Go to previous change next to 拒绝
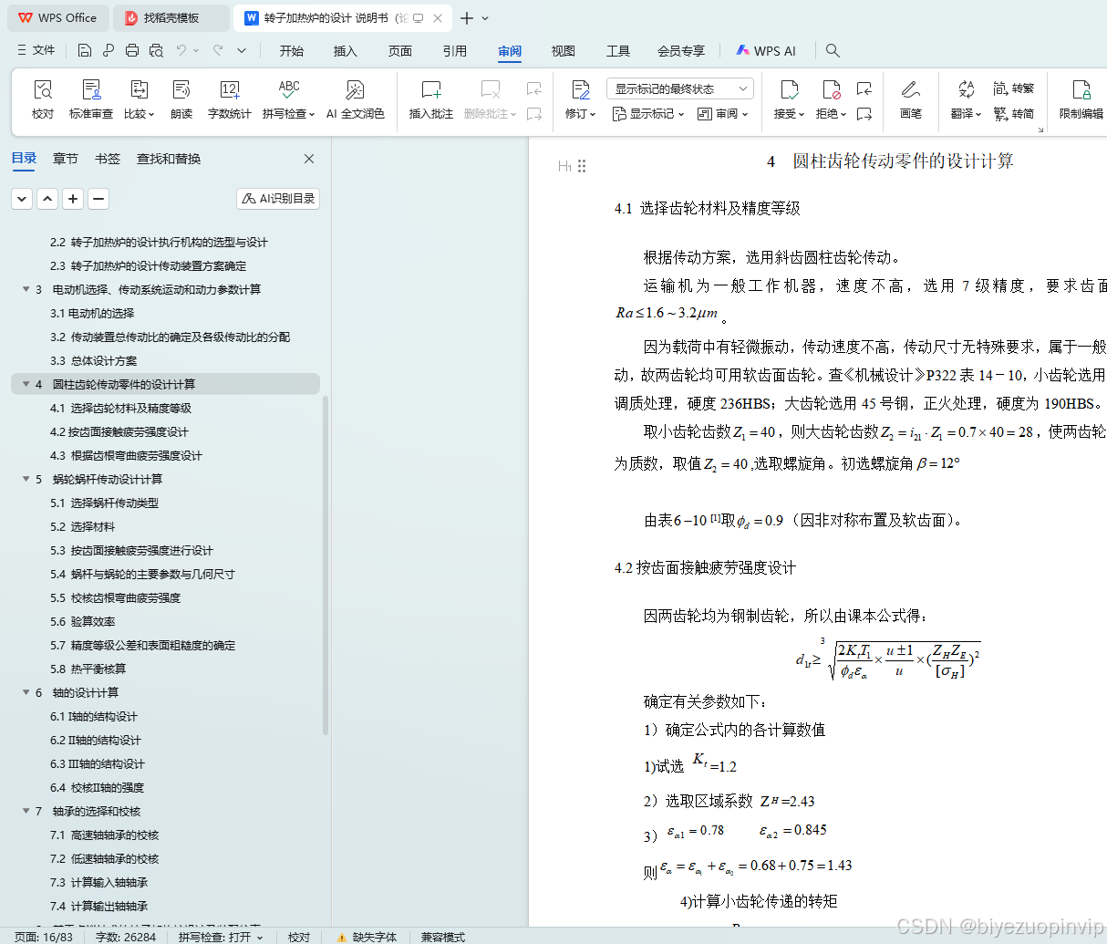This screenshot has width=1107, height=944. pyautogui.click(x=864, y=88)
